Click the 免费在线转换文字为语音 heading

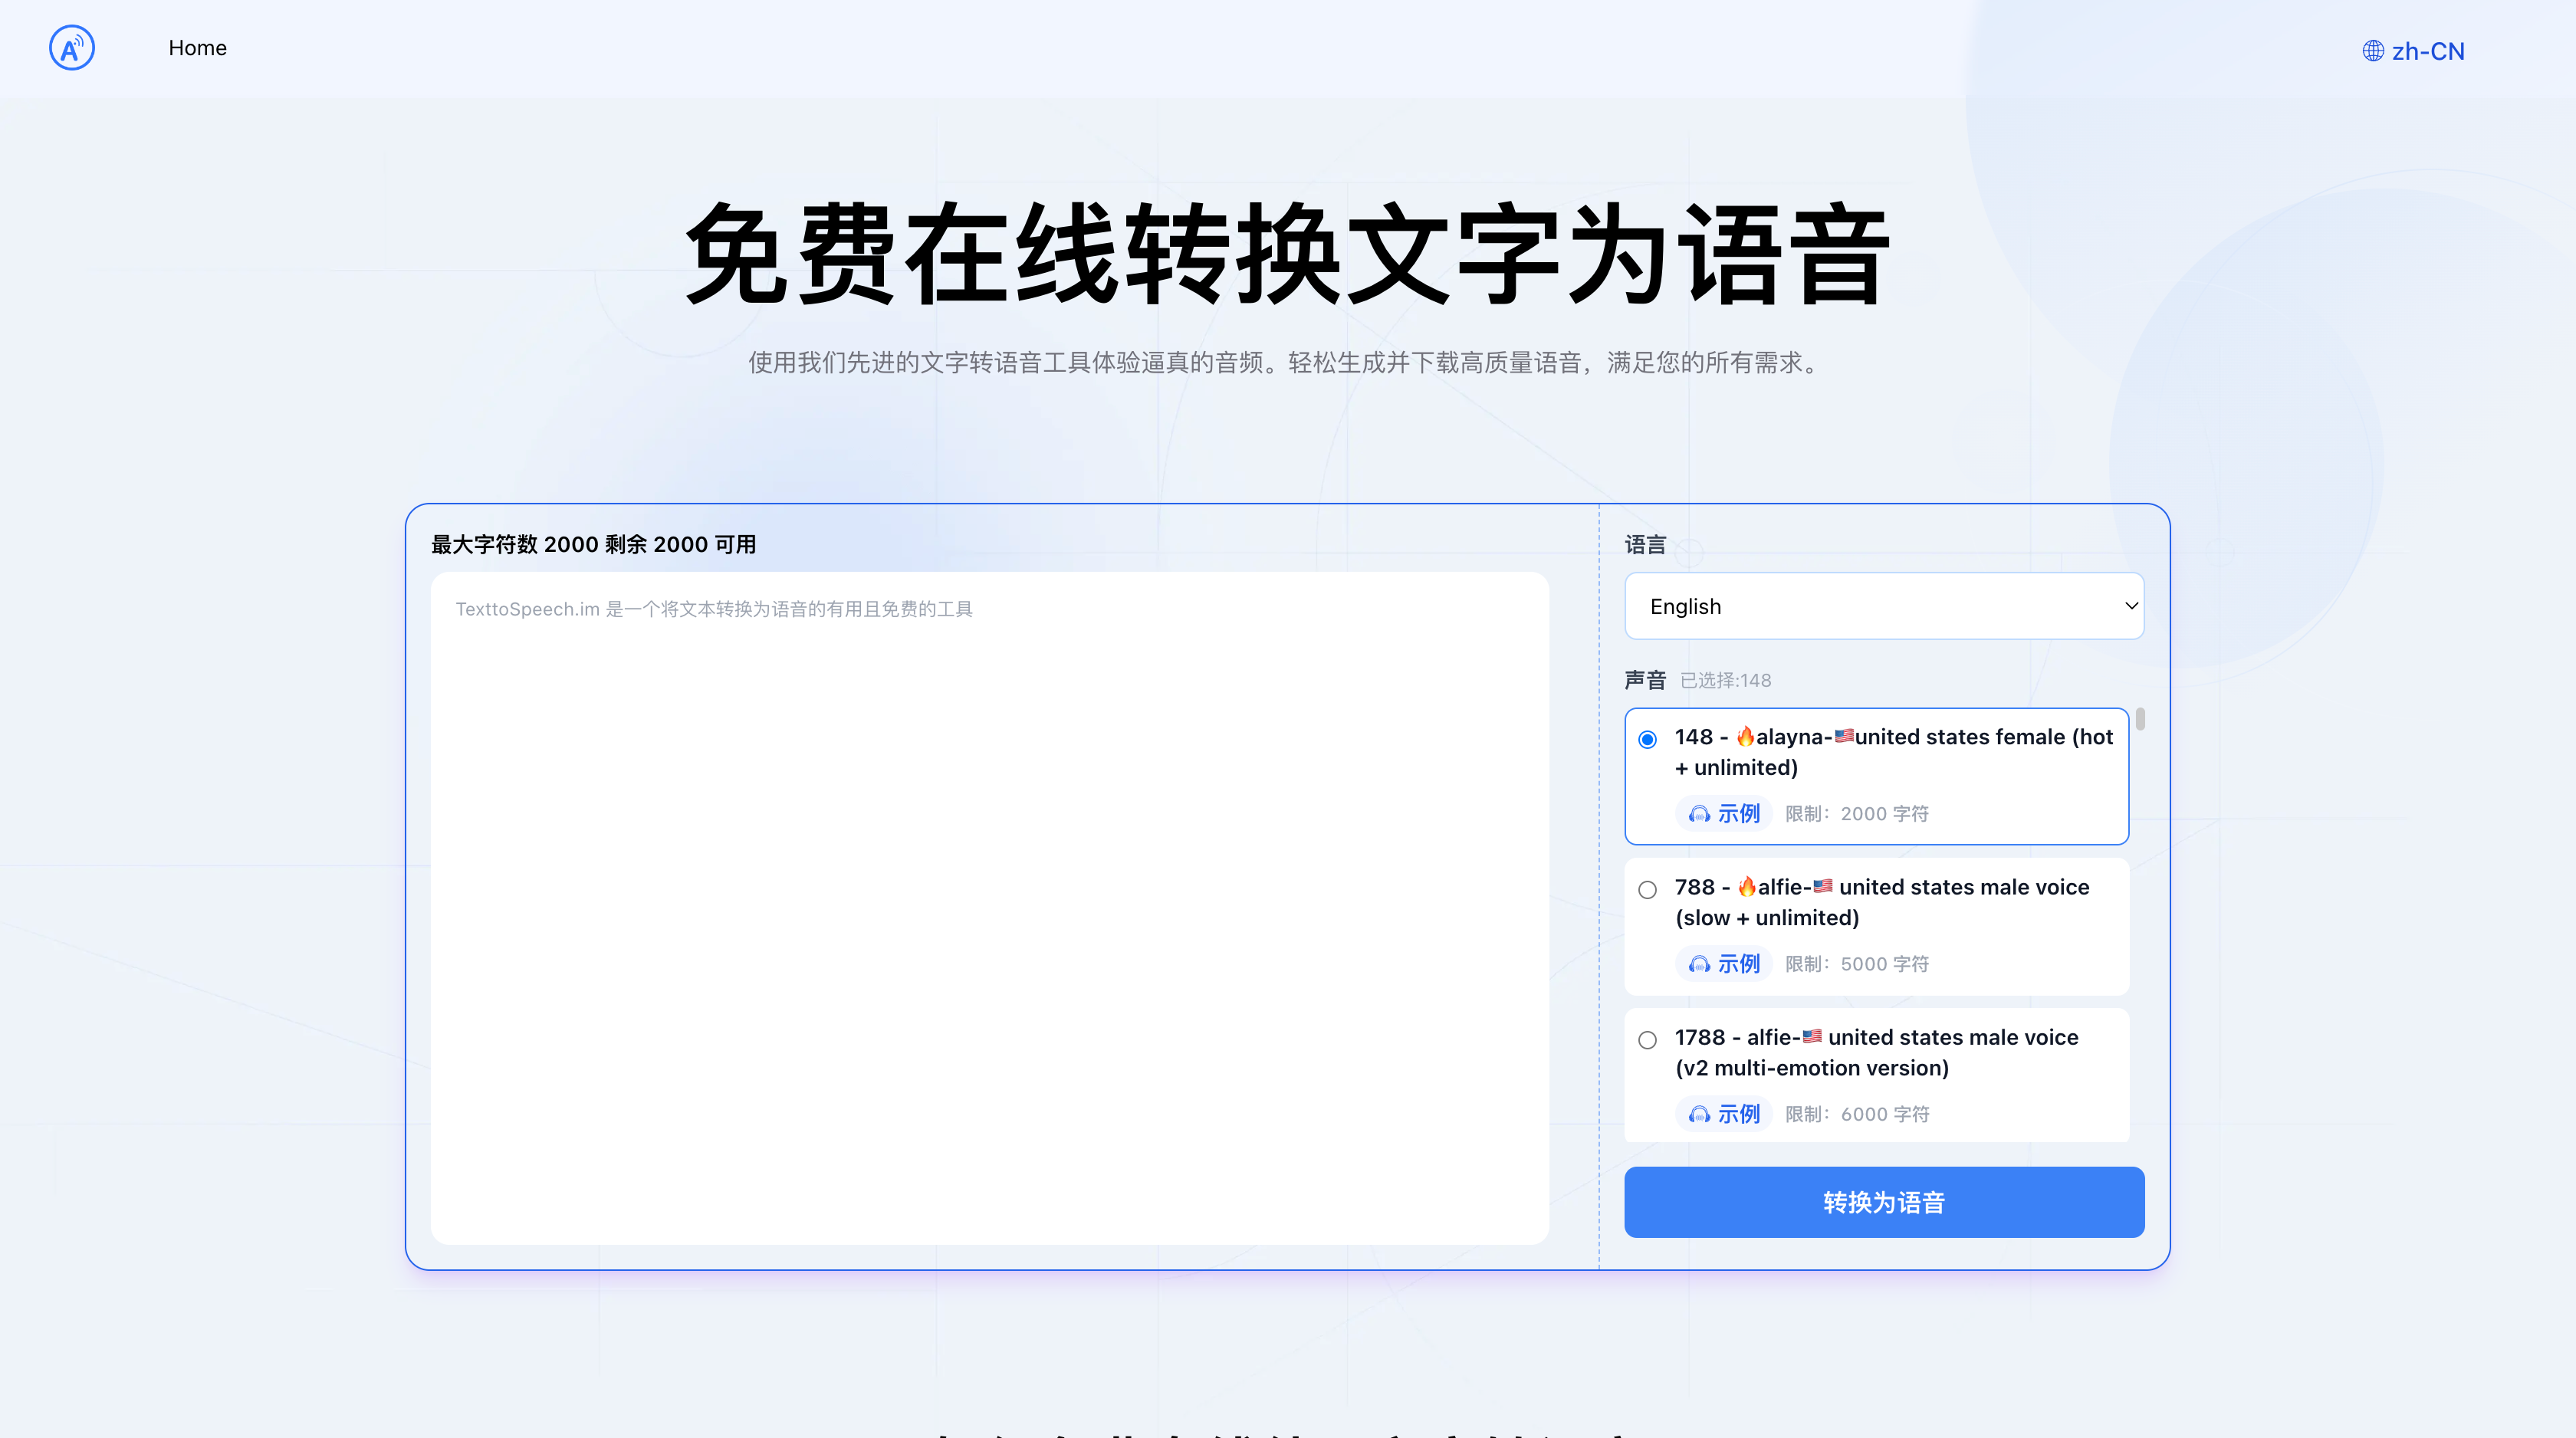(x=1288, y=253)
